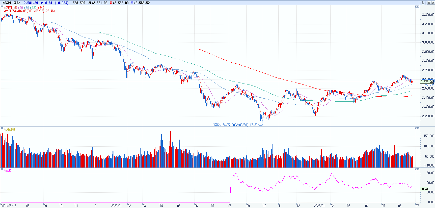Select the 120-day moving average legend
This screenshot has height=208, width=435.
(x=34, y=8)
